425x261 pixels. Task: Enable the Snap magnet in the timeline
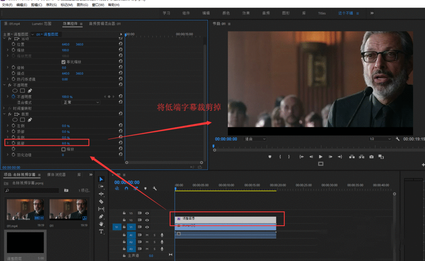pos(126,188)
